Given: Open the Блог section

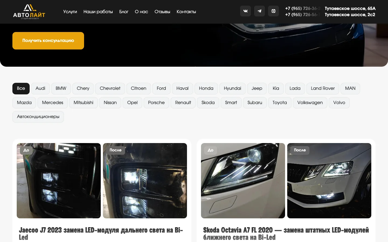Looking at the screenshot, I should 124,12.
